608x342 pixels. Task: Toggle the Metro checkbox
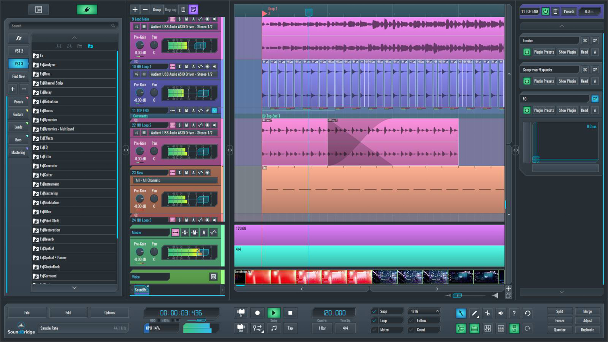(374, 330)
